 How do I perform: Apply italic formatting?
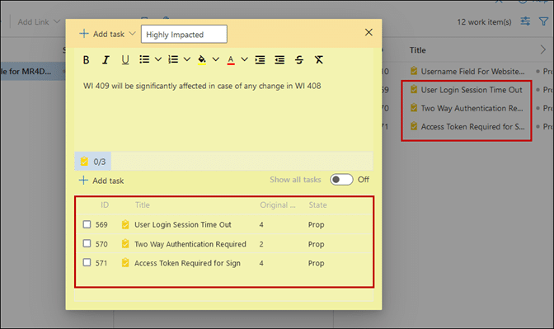pos(106,59)
